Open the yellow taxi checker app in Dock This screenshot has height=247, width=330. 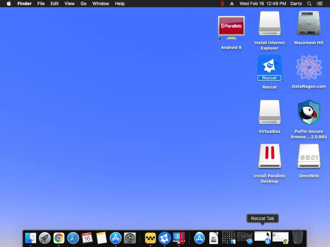point(150,238)
